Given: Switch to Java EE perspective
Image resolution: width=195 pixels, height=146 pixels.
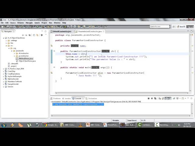Looking at the screenshot, I should tap(181, 26).
